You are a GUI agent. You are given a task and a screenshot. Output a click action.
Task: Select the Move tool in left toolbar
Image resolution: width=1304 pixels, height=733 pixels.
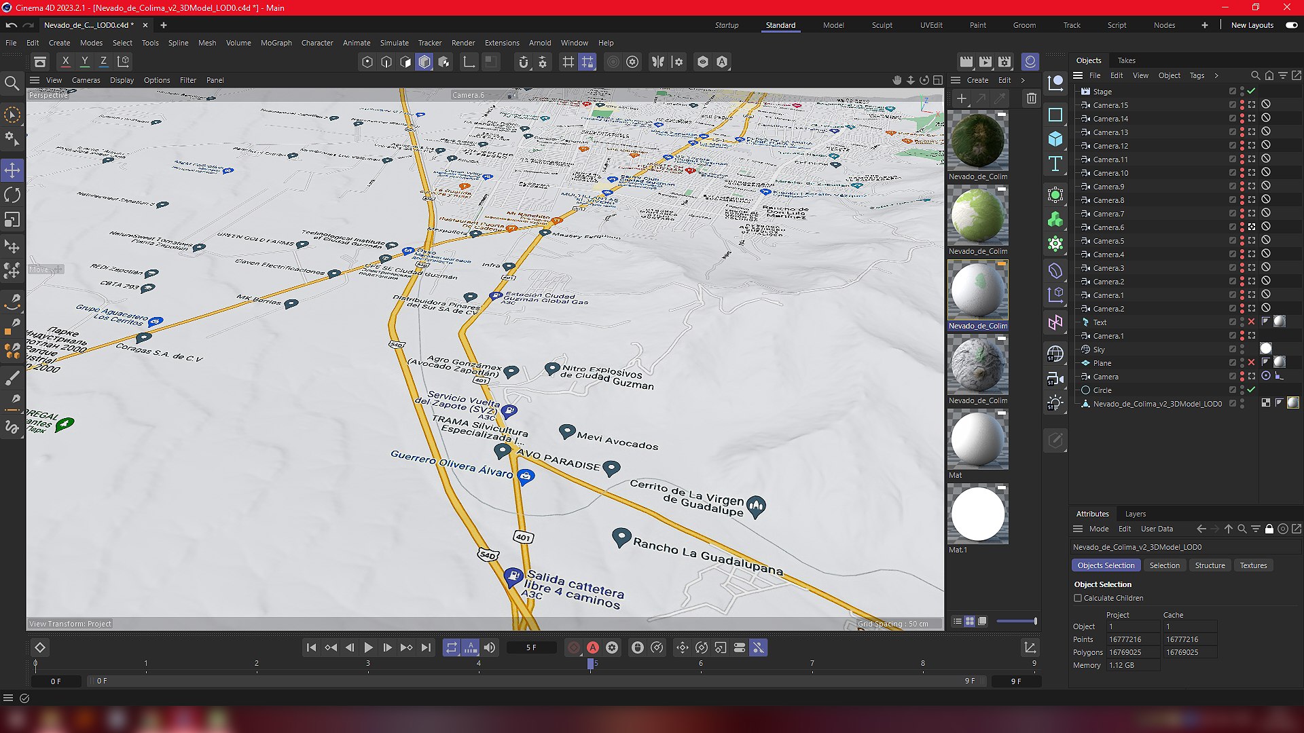click(x=12, y=170)
